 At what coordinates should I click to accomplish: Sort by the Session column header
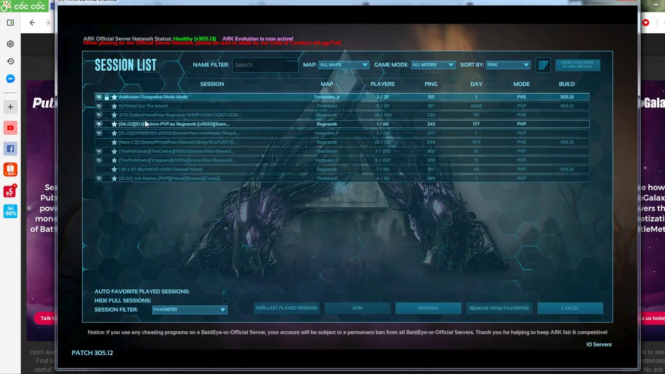tap(212, 84)
